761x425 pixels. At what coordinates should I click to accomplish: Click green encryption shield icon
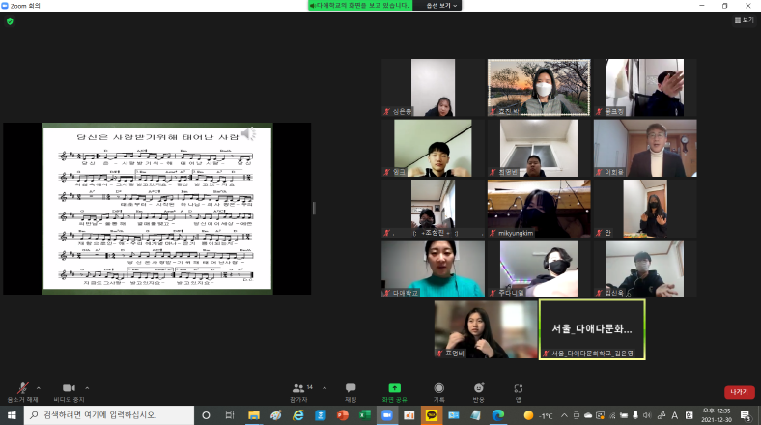click(10, 21)
